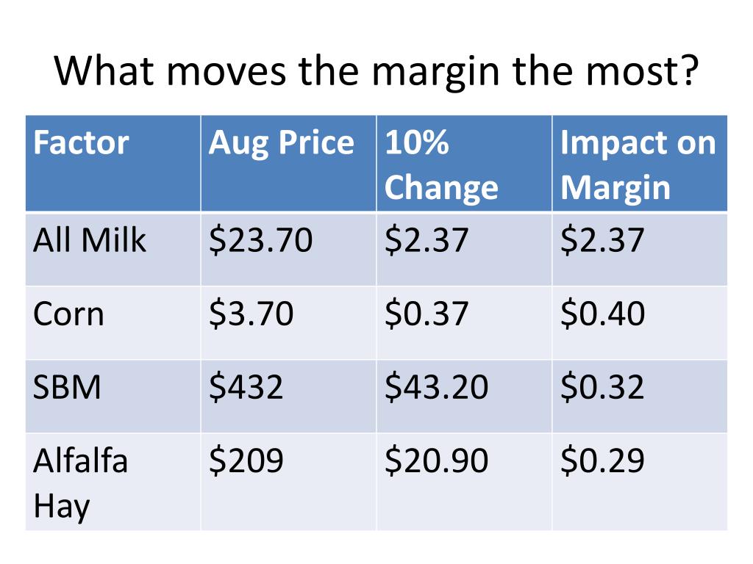Select the $0.29 Alfalfa Hay margin impact
Screen dimensions: 753x564
tap(640, 482)
